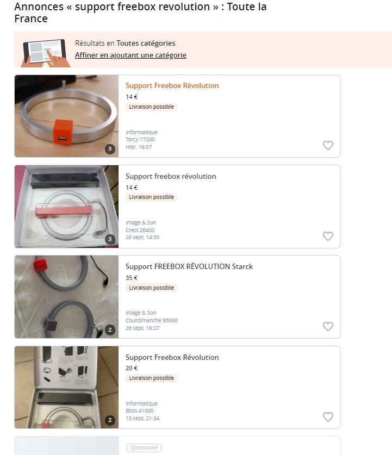The height and width of the screenshot is (455, 392).
Task: Open "Support freebox révolution" Crest listing title
Action: coord(171,176)
